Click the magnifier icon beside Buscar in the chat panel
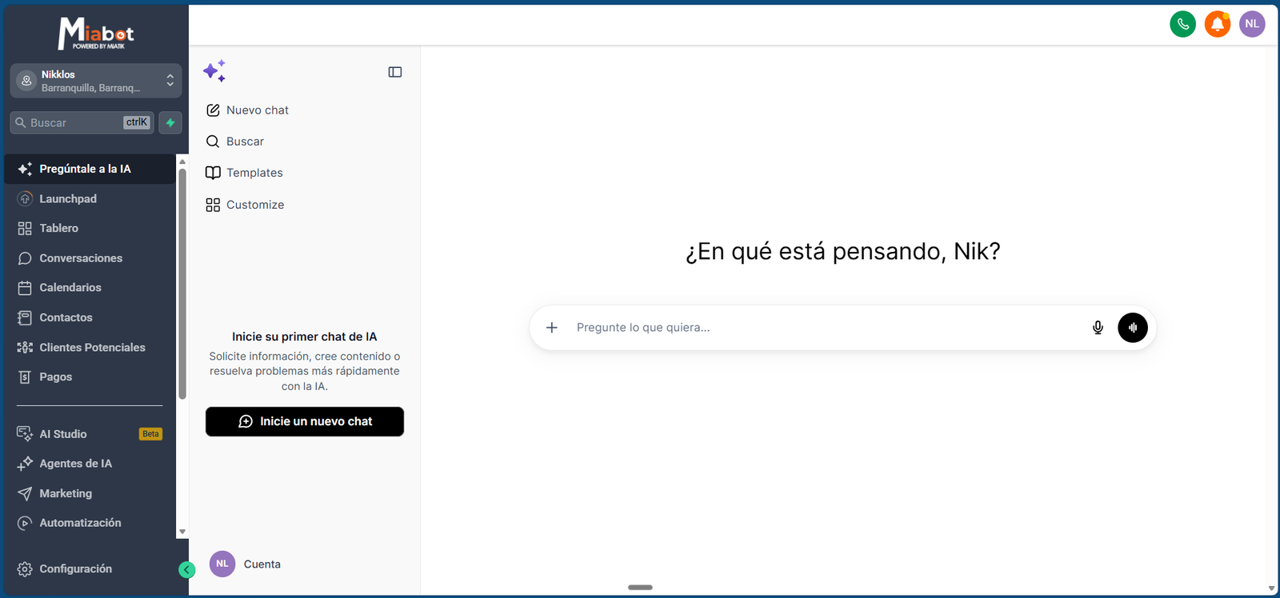 click(x=213, y=142)
